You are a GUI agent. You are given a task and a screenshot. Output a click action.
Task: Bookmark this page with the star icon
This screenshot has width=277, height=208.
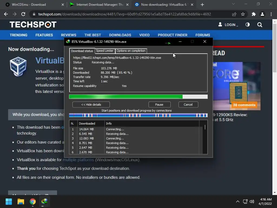(x=243, y=14)
